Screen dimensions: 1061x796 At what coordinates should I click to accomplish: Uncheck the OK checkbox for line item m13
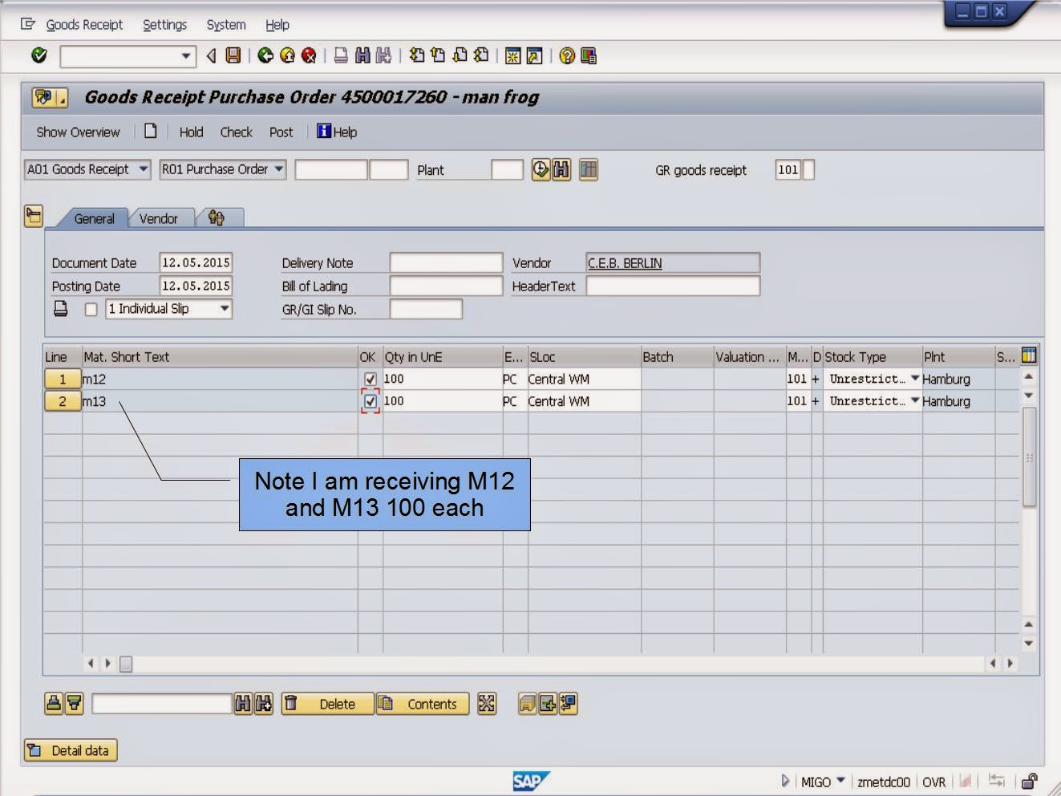(x=370, y=401)
